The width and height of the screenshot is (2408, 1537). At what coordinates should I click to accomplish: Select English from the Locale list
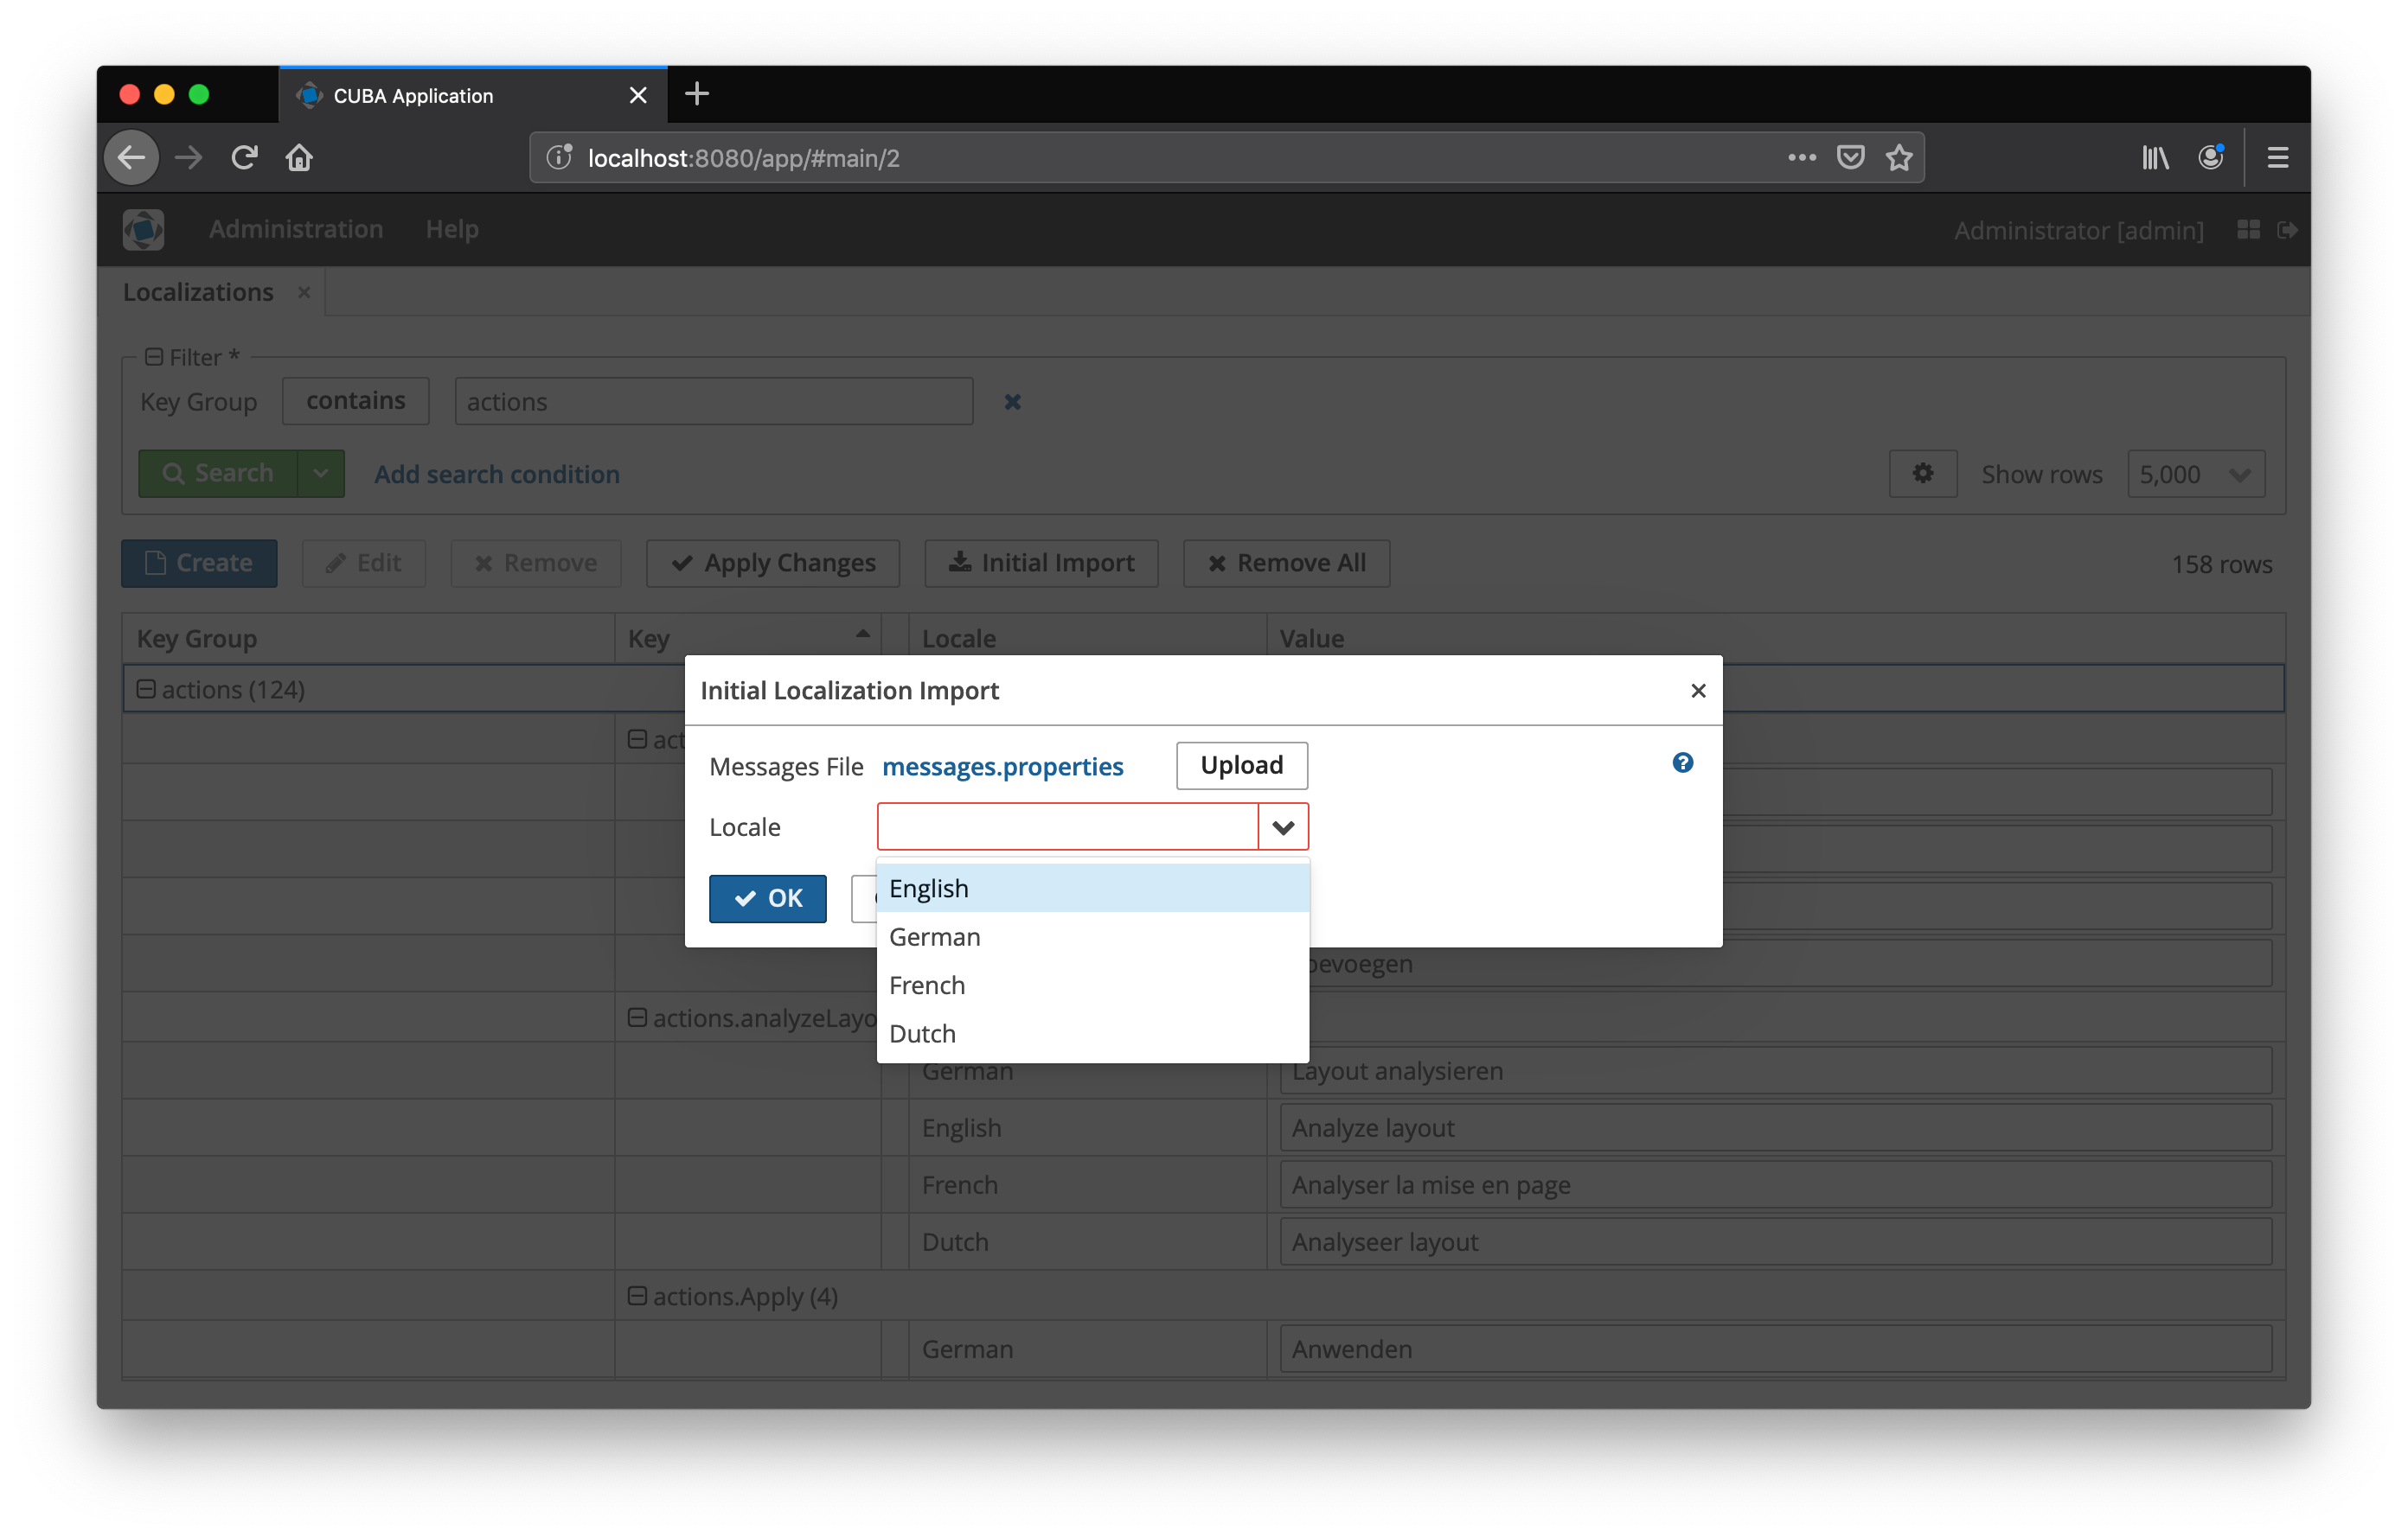[1092, 888]
